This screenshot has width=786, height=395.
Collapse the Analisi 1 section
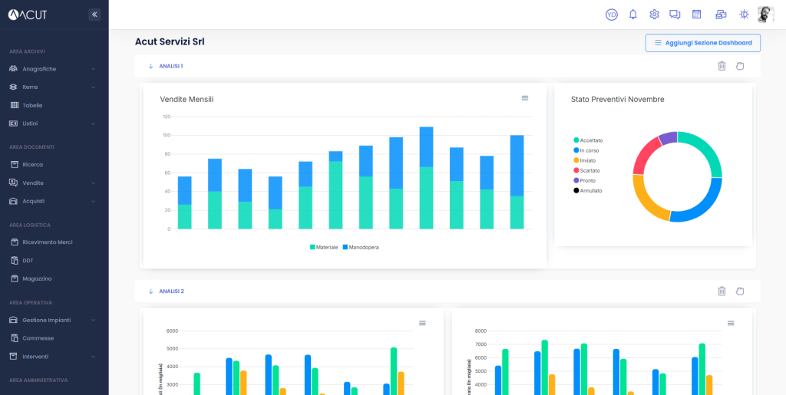pos(151,66)
